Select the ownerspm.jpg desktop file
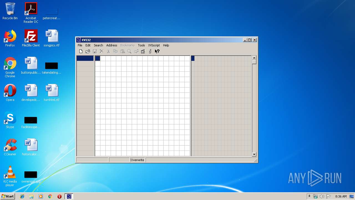The width and height of the screenshot is (355, 200). pos(31,177)
